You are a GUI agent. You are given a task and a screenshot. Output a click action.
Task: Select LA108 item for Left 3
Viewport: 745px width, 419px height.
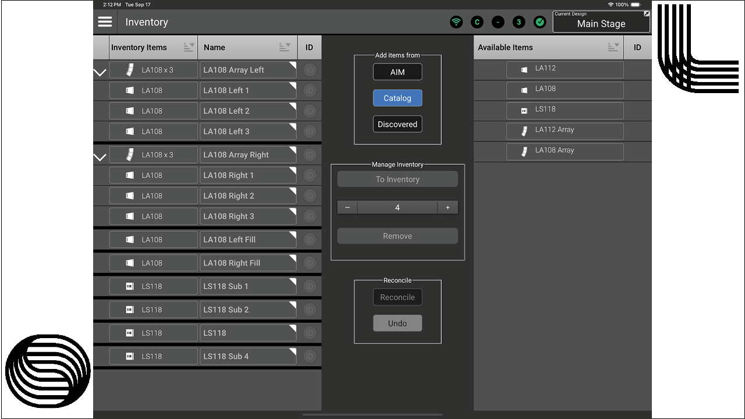click(154, 131)
